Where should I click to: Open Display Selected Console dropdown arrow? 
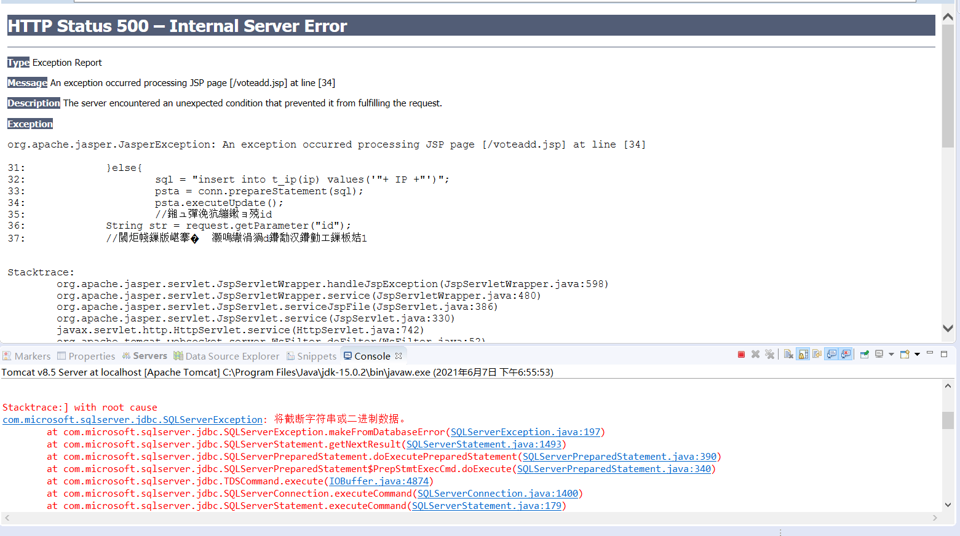coord(891,354)
